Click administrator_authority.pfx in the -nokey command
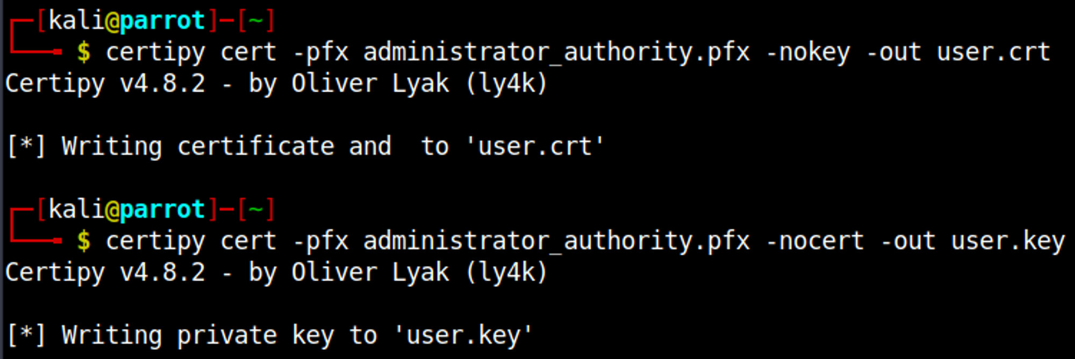 point(556,53)
